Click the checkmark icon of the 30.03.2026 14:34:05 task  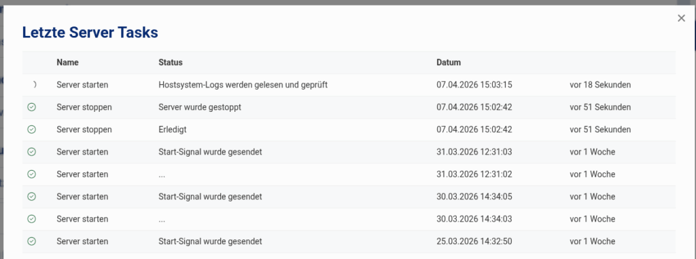31,197
